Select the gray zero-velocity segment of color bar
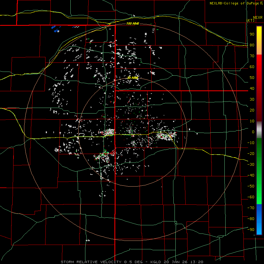This screenshot has width=264, height=264. pos(259,130)
